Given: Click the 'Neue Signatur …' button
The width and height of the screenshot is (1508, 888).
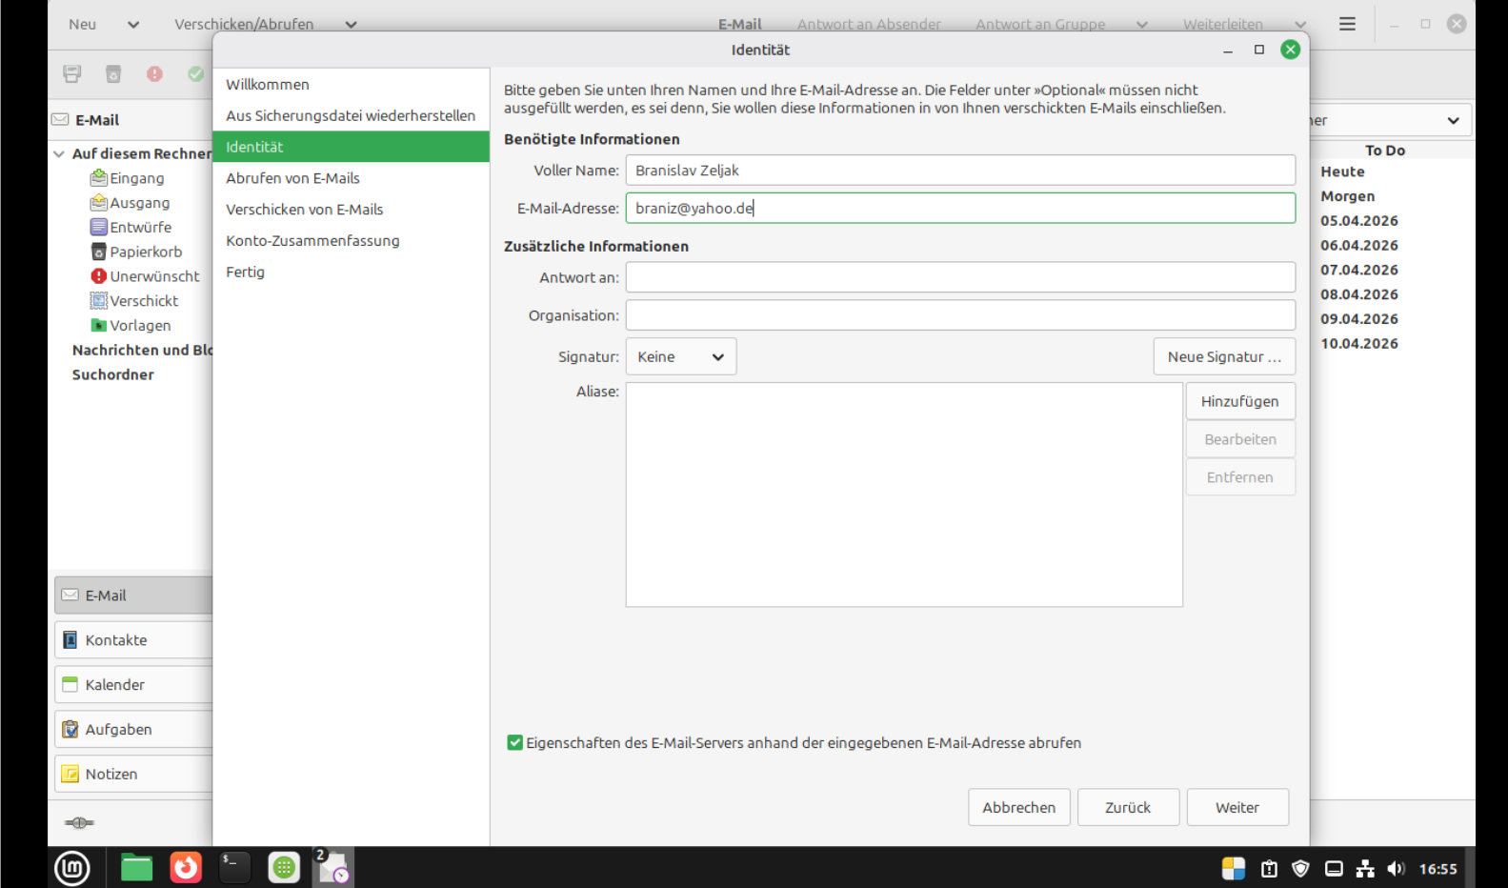Looking at the screenshot, I should pos(1223,356).
